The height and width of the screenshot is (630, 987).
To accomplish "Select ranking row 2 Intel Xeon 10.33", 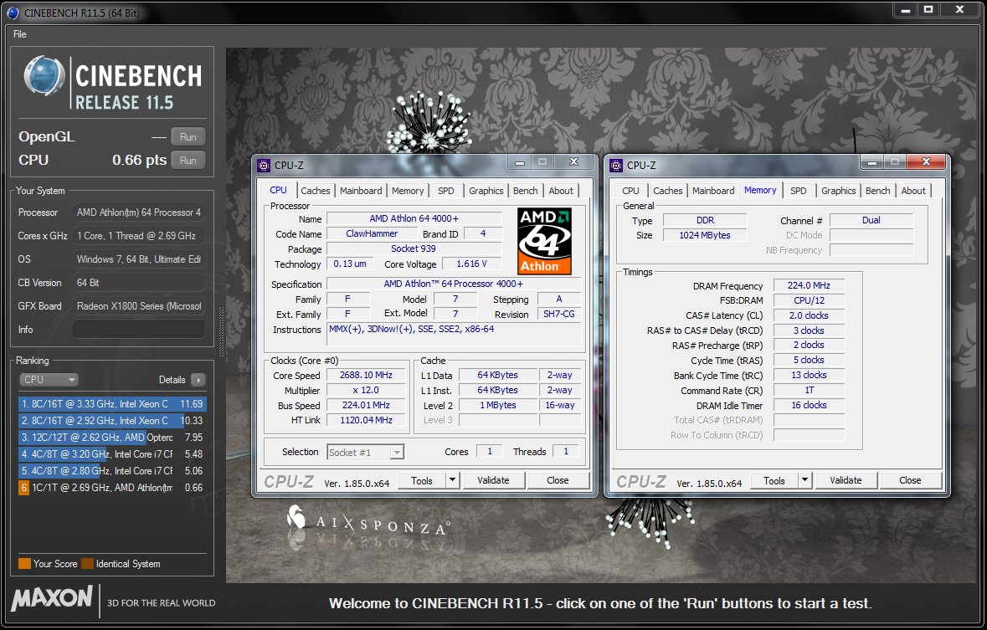I will 112,421.
